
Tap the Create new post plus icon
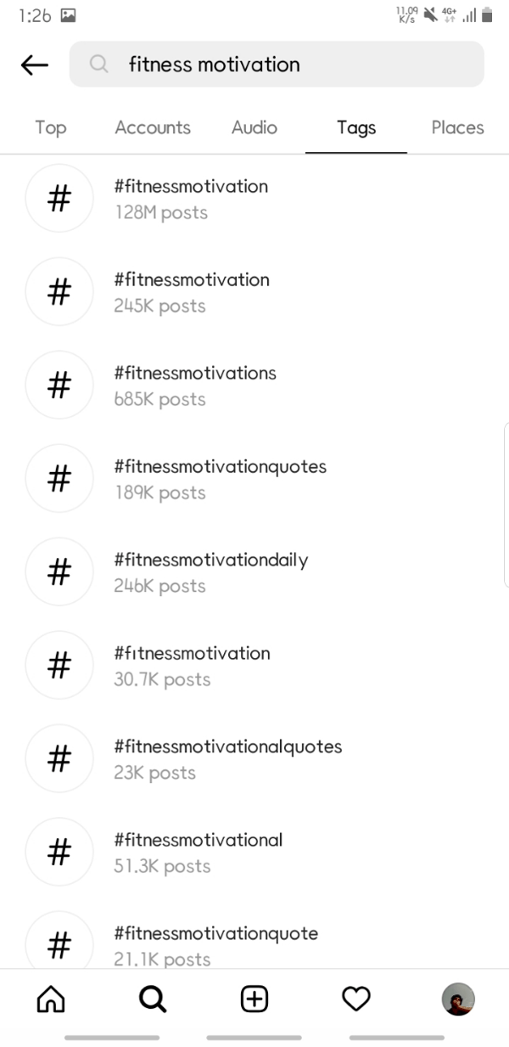pyautogui.click(x=254, y=999)
